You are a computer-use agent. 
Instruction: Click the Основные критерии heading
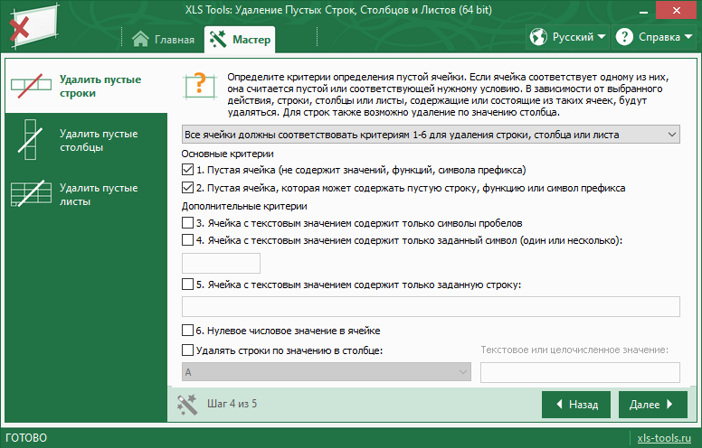[x=227, y=154]
